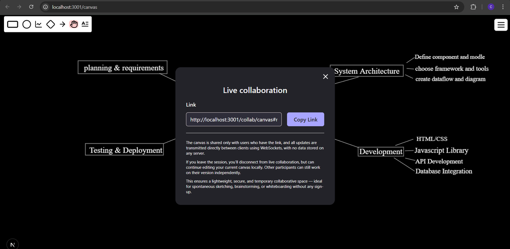Screen dimensions: 510x249
Task: View site information icon
Action: click(45, 7)
